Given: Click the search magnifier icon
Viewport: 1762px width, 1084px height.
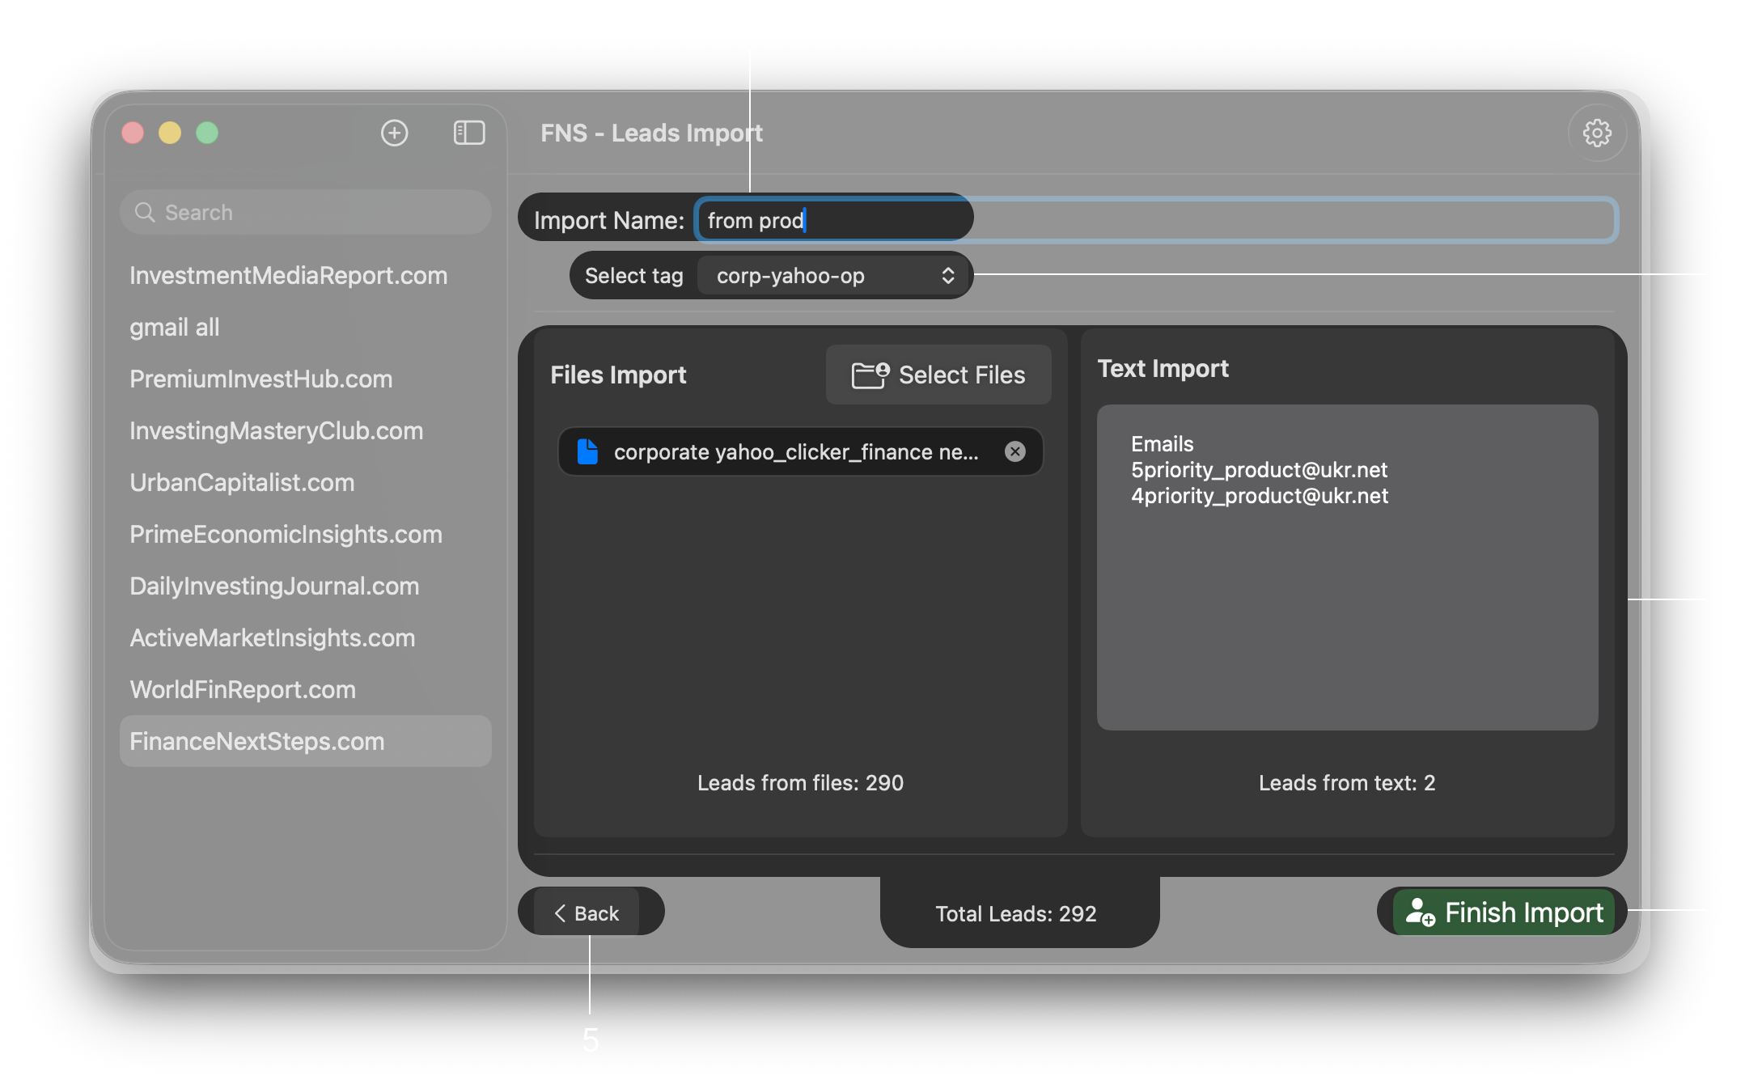Looking at the screenshot, I should coord(145,212).
